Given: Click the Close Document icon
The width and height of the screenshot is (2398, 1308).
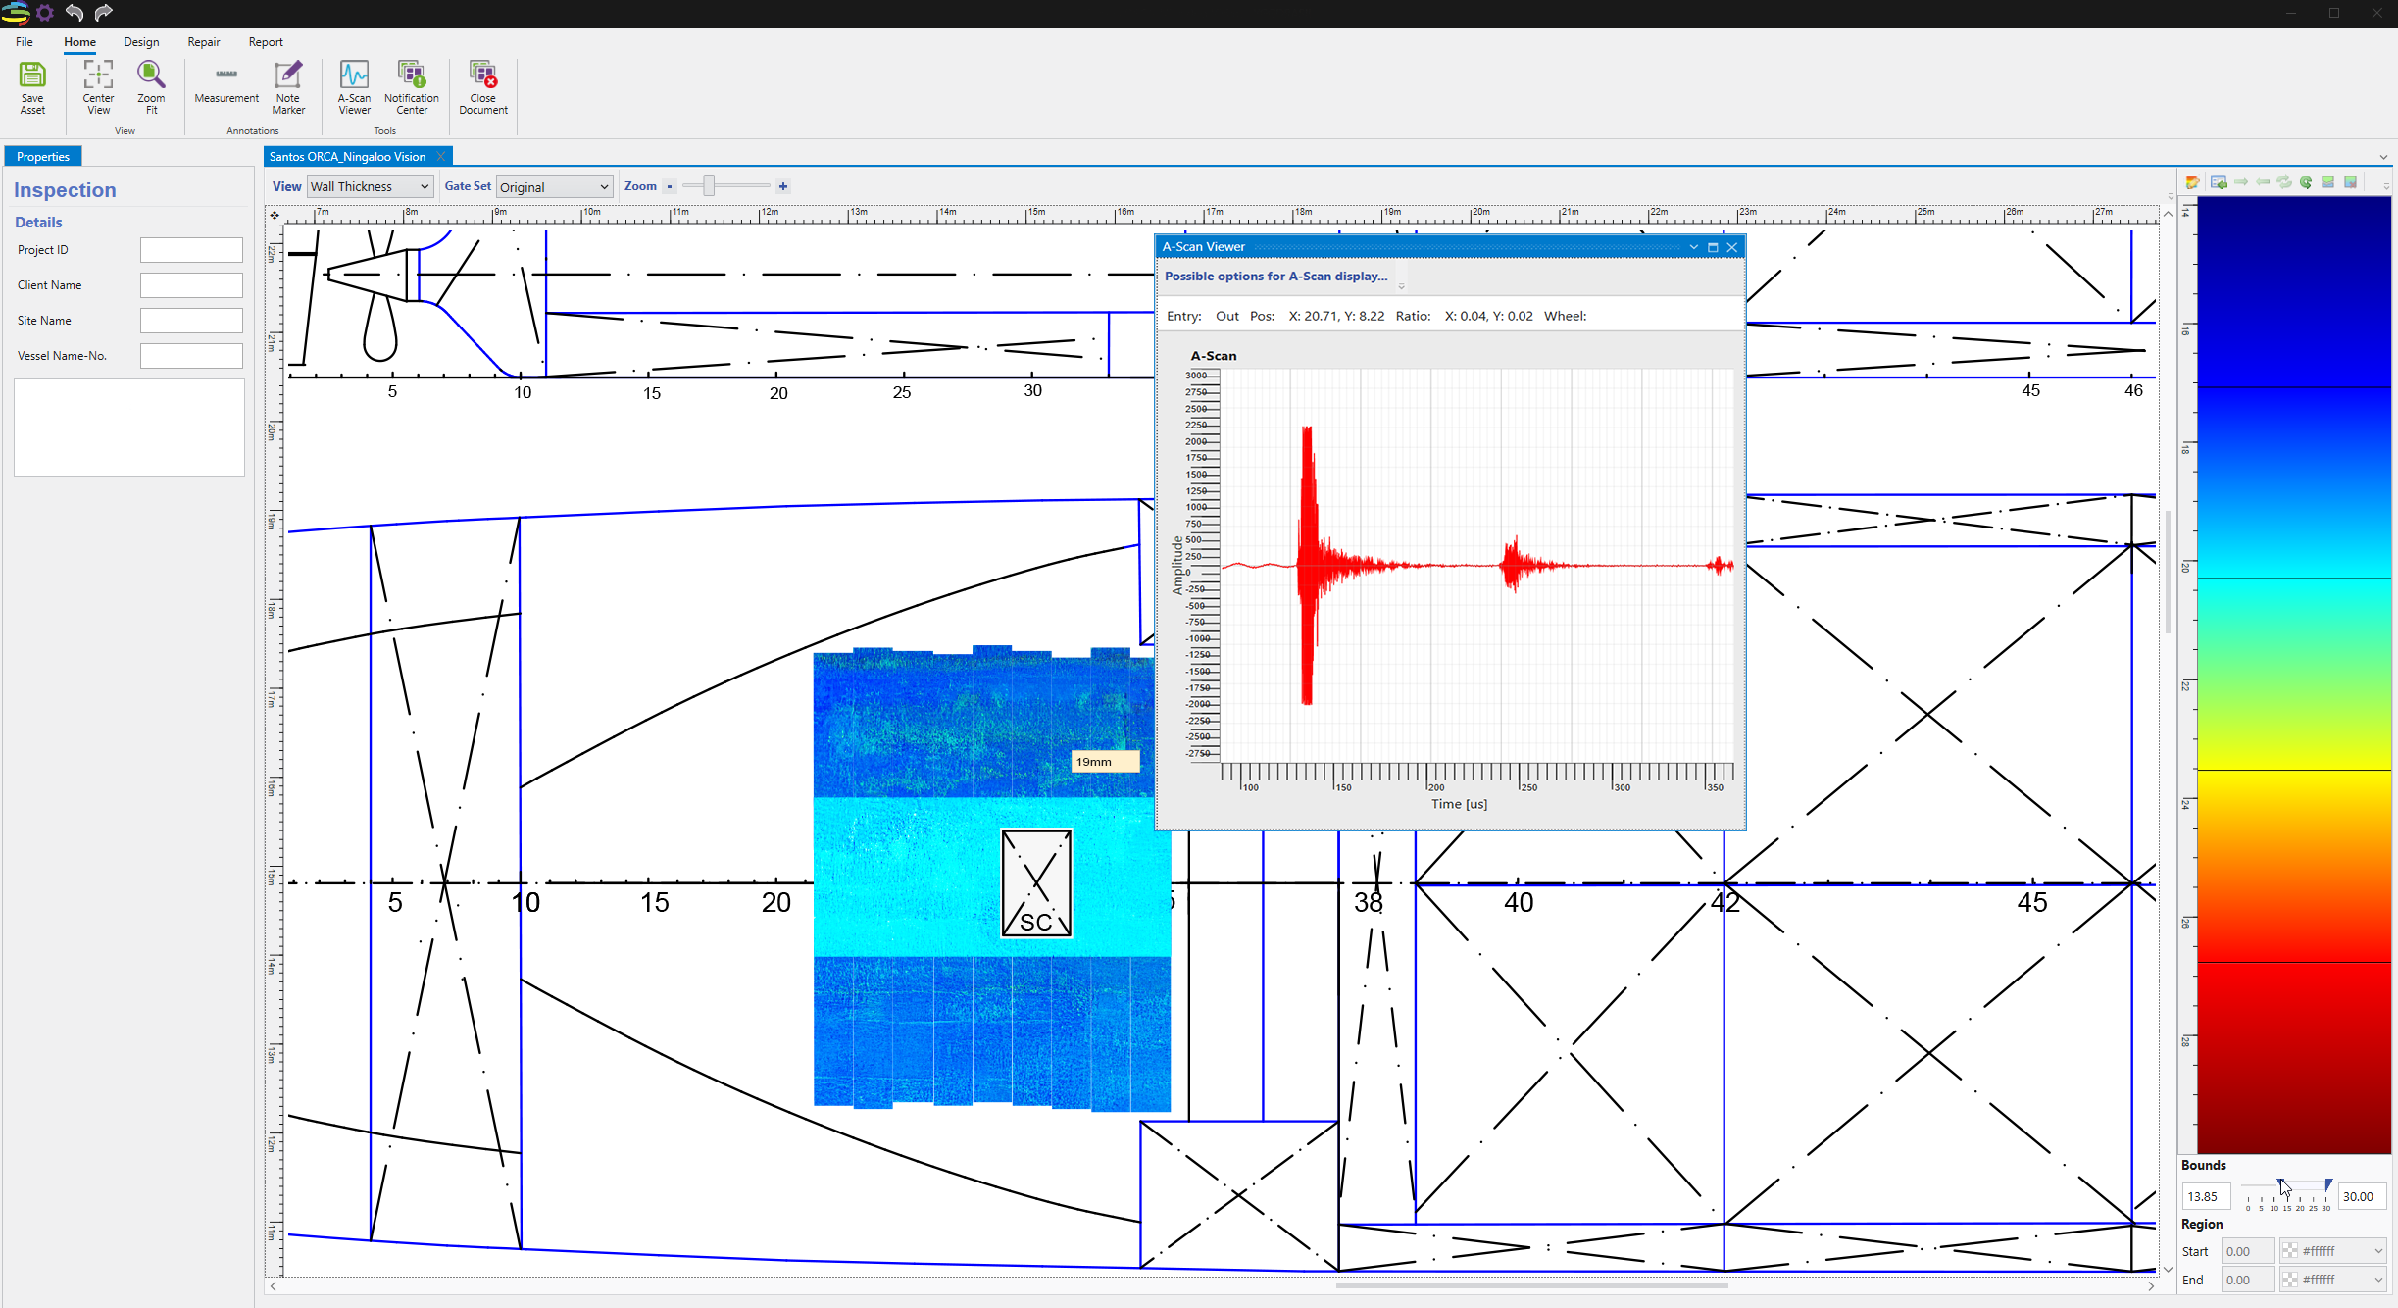Looking at the screenshot, I should click(x=482, y=75).
